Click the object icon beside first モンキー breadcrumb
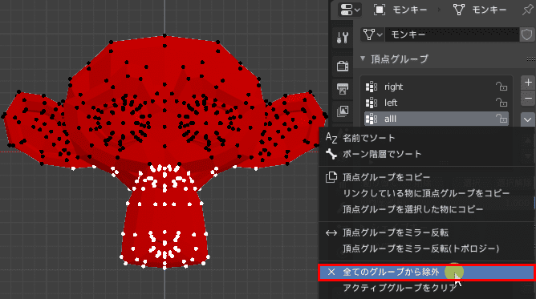The height and width of the screenshot is (299, 536). (380, 10)
